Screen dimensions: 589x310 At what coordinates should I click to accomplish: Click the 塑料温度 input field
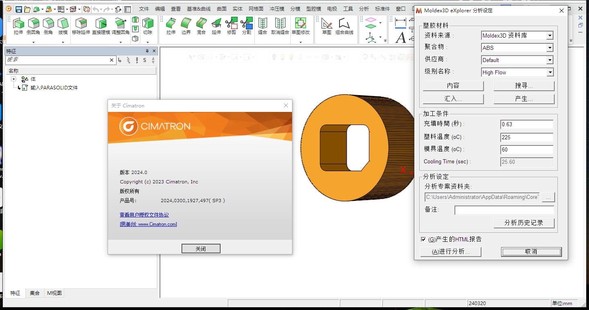point(527,138)
